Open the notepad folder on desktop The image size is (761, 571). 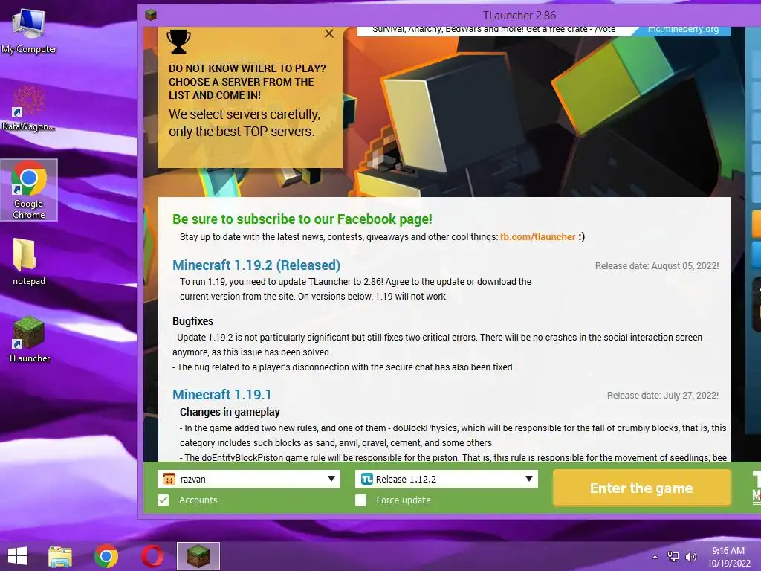pyautogui.click(x=29, y=261)
